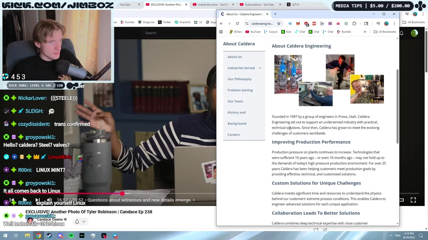The width and height of the screenshot is (428, 240).
Task: Open Twitter bookmark in back window
Action: pos(164,22)
